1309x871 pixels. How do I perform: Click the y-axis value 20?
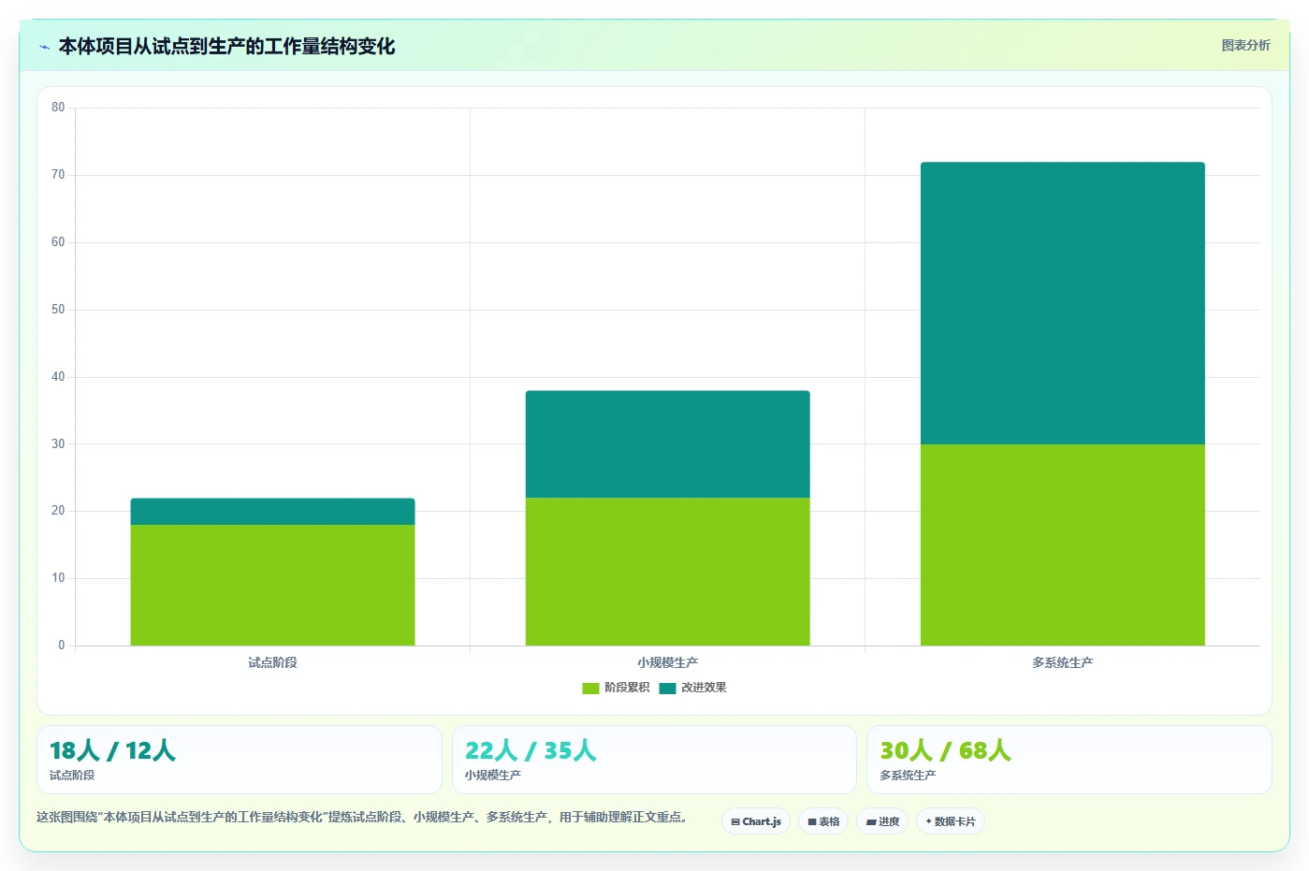58,511
